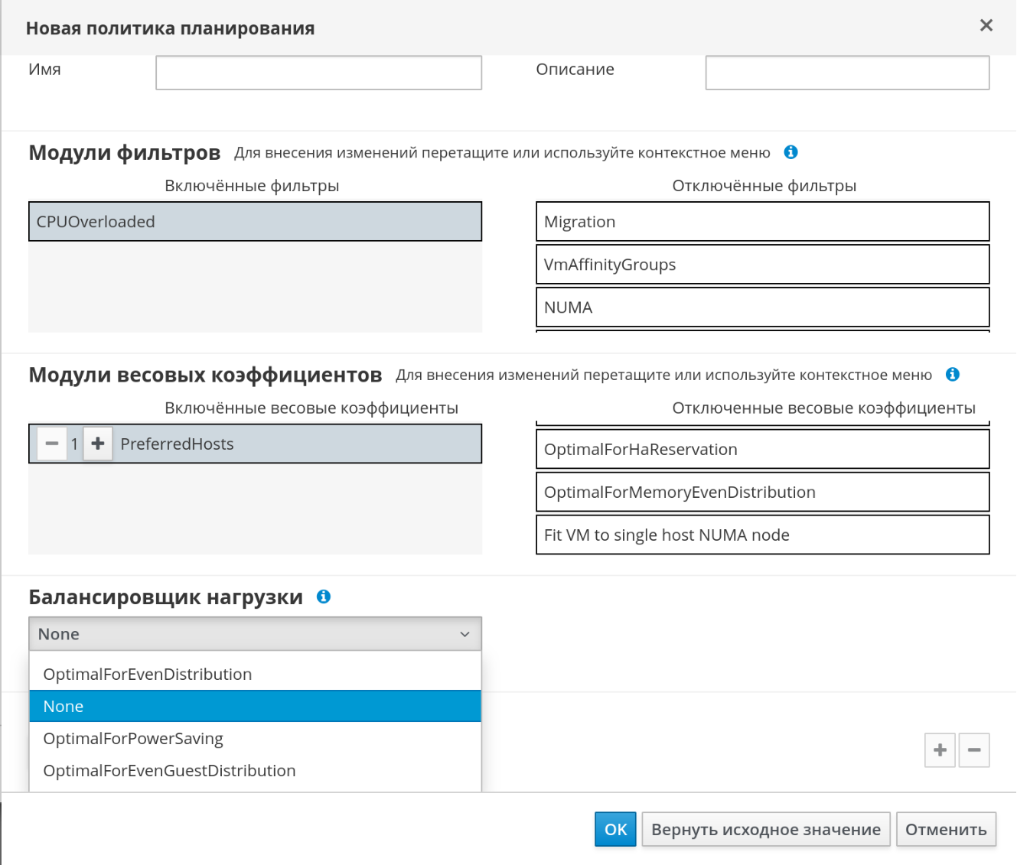
Task: Click into the Описание input field
Action: pos(846,73)
